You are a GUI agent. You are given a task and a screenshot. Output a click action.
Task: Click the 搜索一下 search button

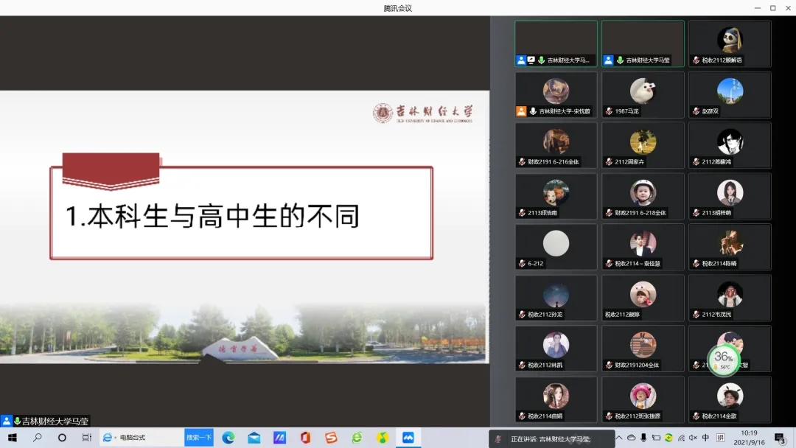tap(198, 438)
